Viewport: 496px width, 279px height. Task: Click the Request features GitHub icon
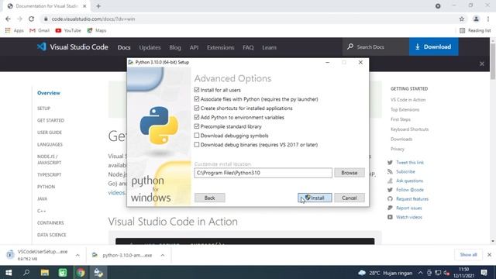click(x=390, y=199)
